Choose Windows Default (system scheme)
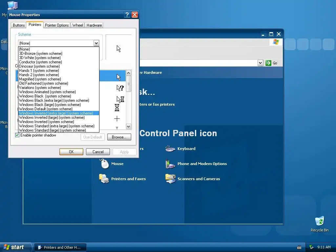This screenshot has height=252, width=336. point(59,109)
